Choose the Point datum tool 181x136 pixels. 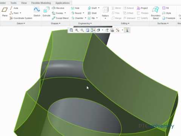tap(14, 13)
